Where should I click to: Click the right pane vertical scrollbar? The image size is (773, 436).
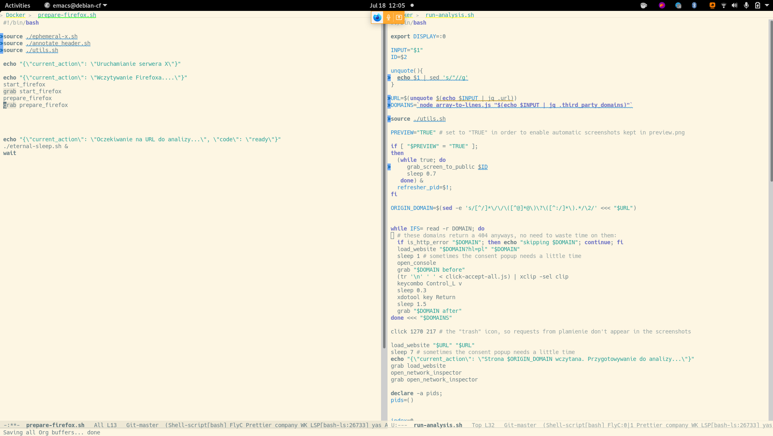click(771, 101)
